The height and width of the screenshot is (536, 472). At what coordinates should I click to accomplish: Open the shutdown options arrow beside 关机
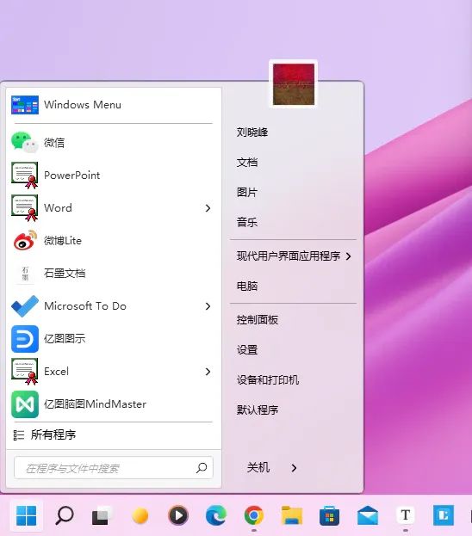[294, 468]
